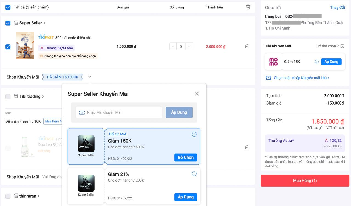Click the quantity field showing 2
The height and width of the screenshot is (206, 351).
coord(181,46)
